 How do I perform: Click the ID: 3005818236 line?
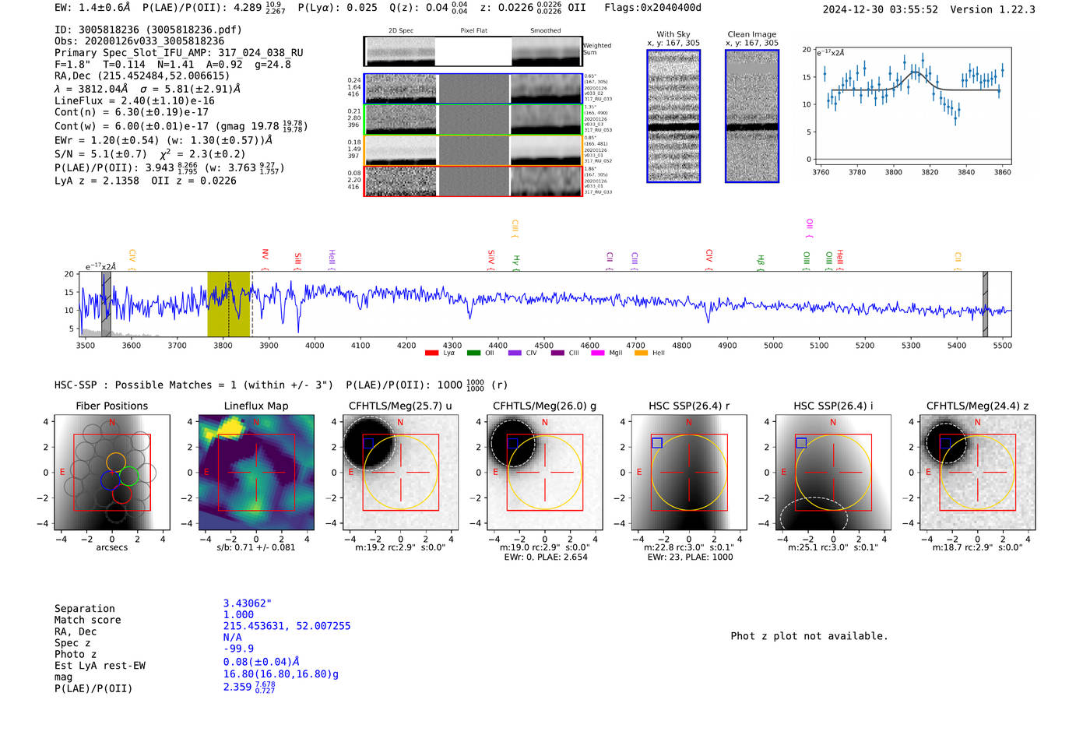[x=148, y=30]
